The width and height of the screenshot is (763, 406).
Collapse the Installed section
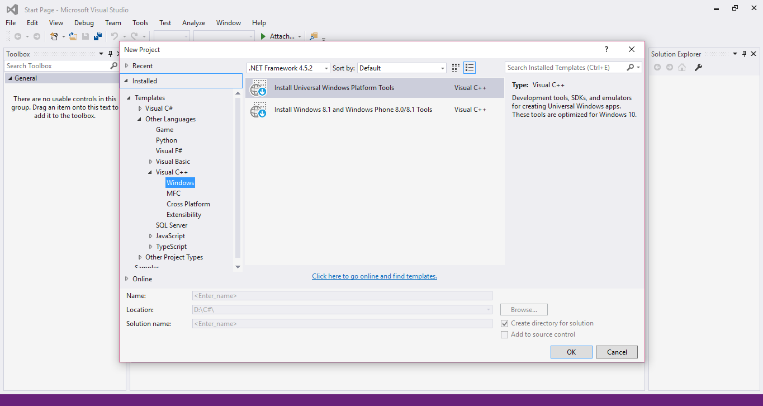tap(127, 81)
